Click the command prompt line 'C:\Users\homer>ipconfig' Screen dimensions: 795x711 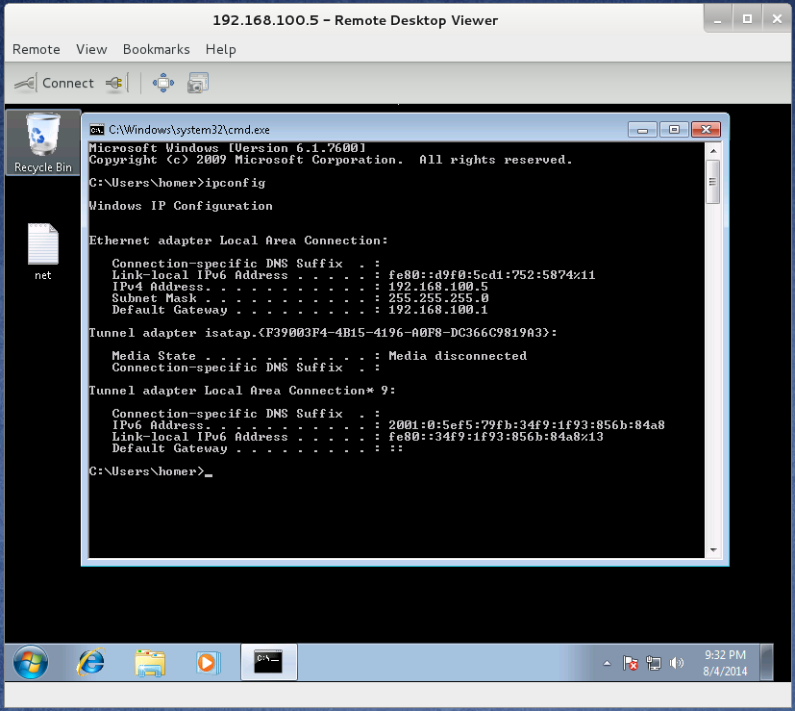177,183
